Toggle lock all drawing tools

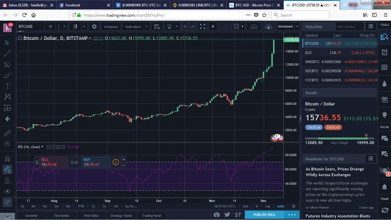[x=7, y=181]
